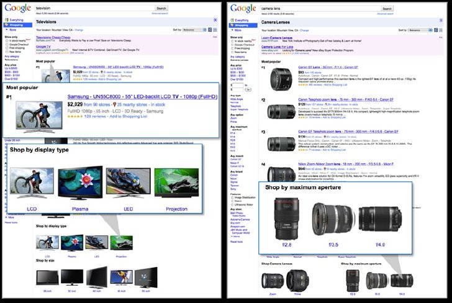Click the list view icon in camera lens results
Viewport: 452px width, 303px height.
click(x=436, y=30)
